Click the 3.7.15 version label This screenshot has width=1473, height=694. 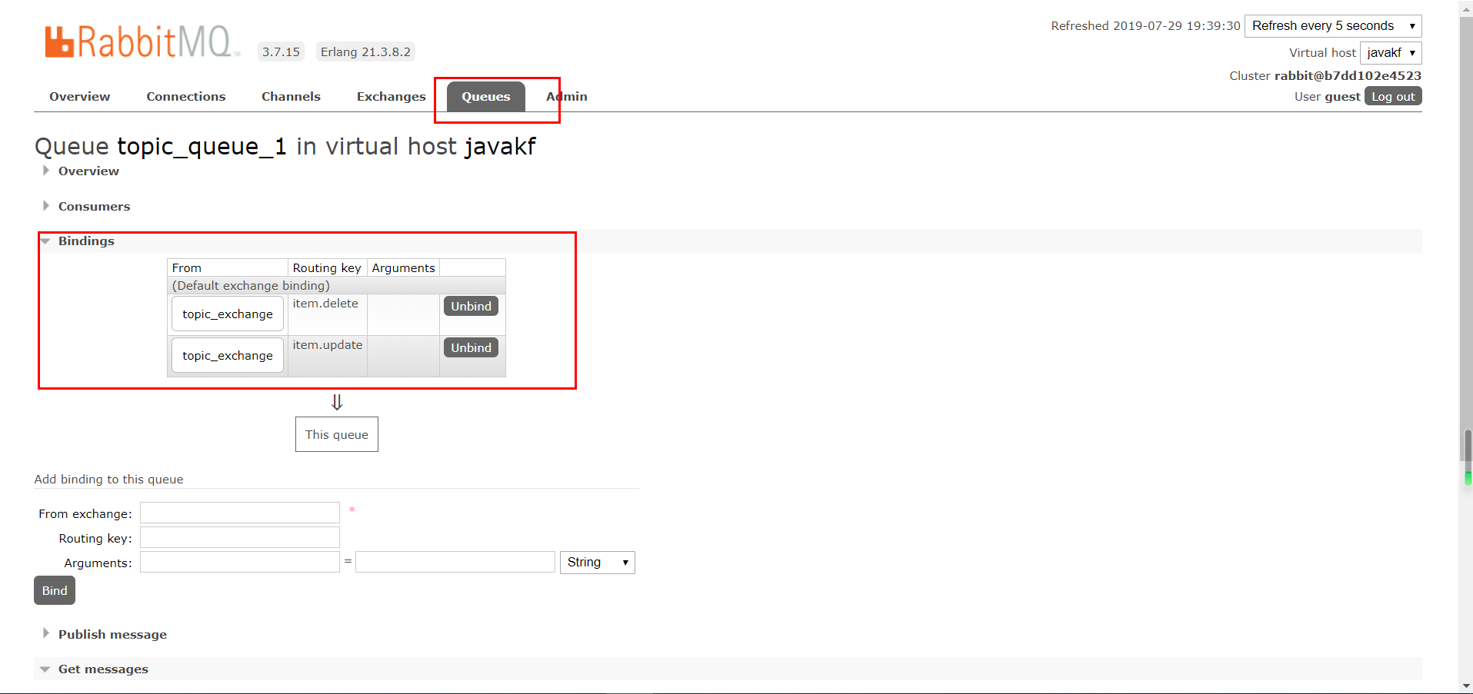point(281,51)
